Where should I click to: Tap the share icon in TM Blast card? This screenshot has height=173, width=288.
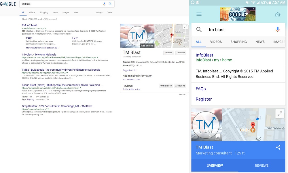point(278,147)
